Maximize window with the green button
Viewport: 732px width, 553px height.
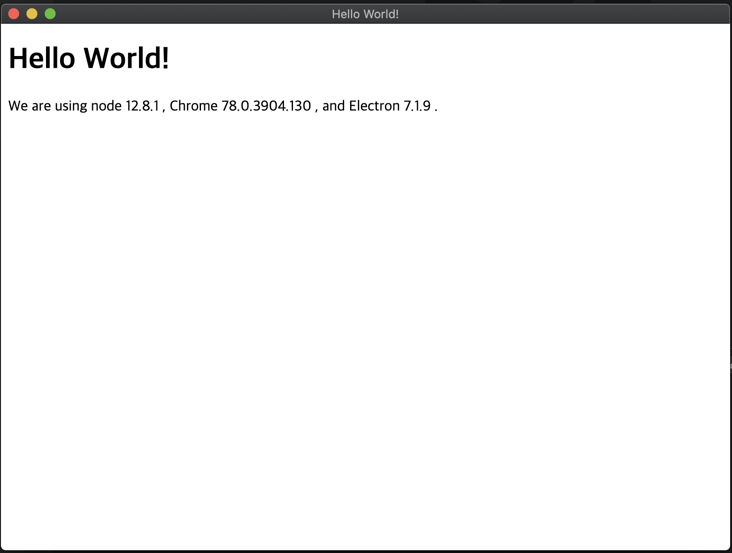(50, 14)
